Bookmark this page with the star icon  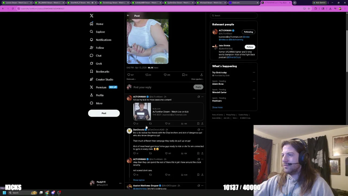[309, 9]
